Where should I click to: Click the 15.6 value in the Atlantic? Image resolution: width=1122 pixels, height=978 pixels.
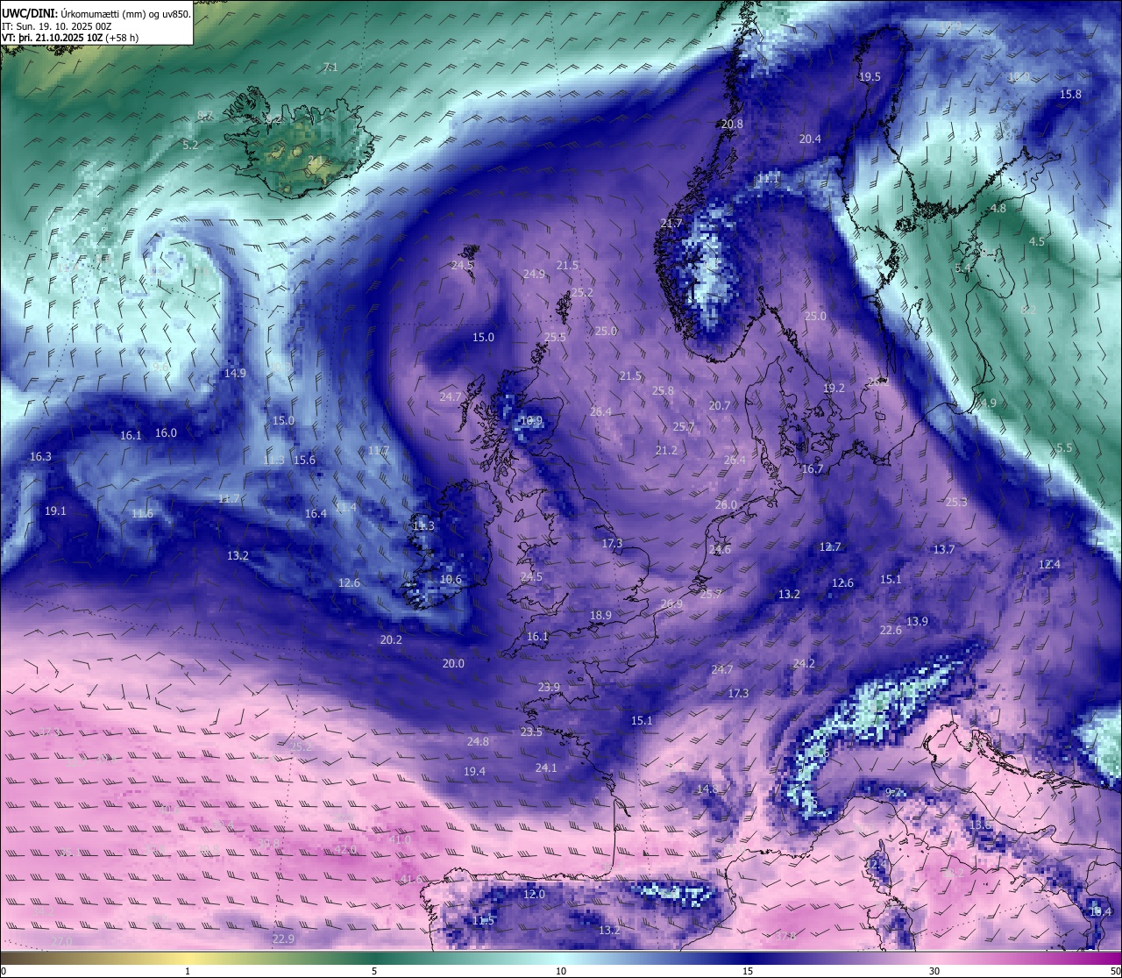coord(304,460)
